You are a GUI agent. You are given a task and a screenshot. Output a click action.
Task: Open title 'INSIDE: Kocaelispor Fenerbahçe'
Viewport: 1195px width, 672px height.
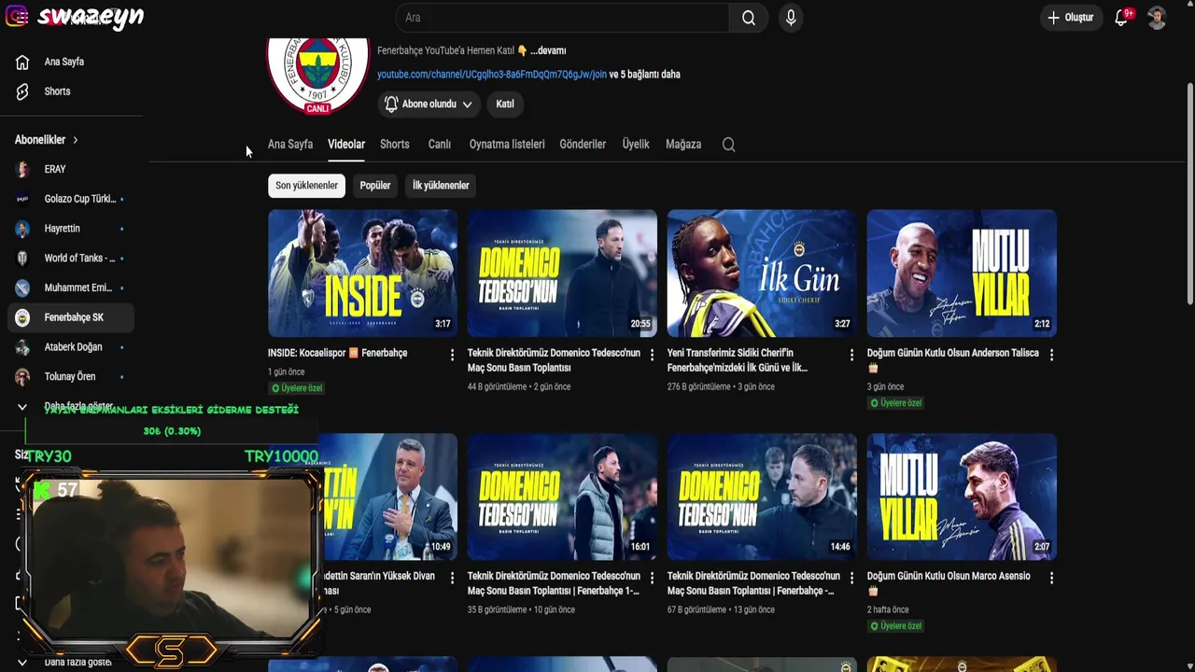click(x=338, y=353)
